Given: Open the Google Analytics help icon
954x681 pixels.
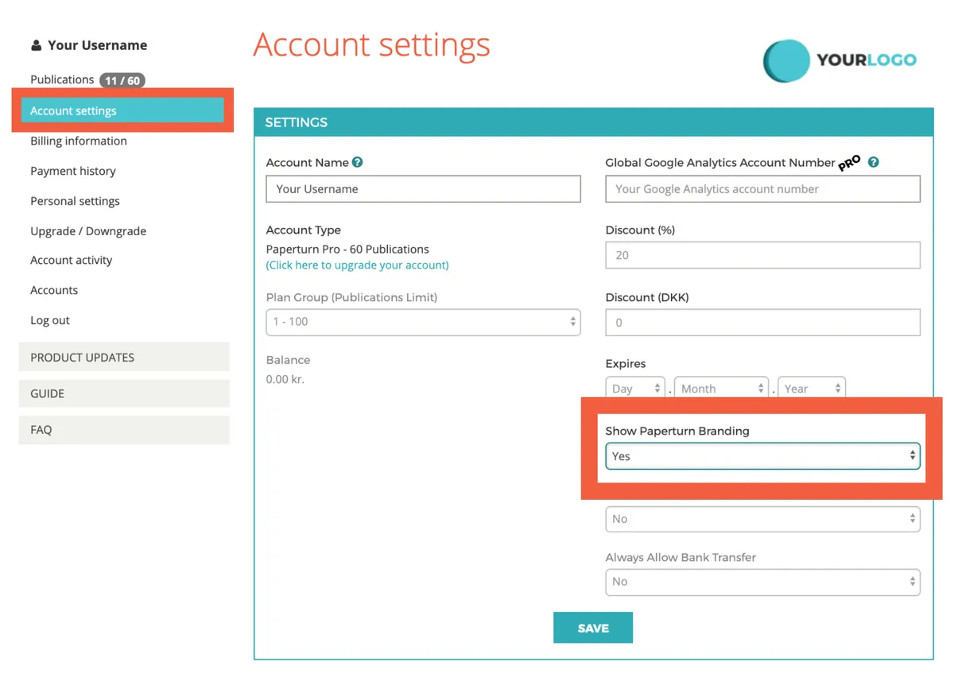Looking at the screenshot, I should [x=873, y=162].
